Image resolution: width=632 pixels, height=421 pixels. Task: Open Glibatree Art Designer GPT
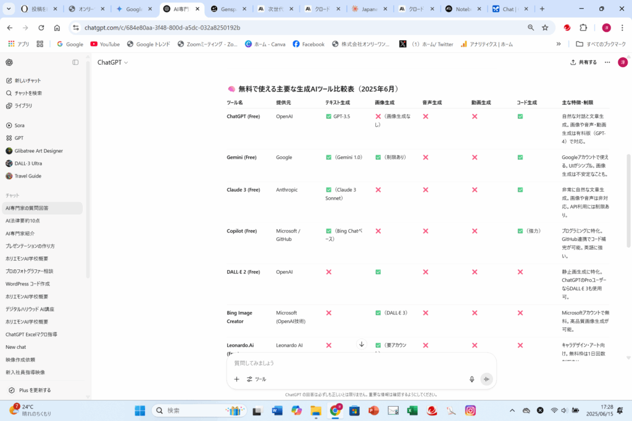[x=35, y=151]
